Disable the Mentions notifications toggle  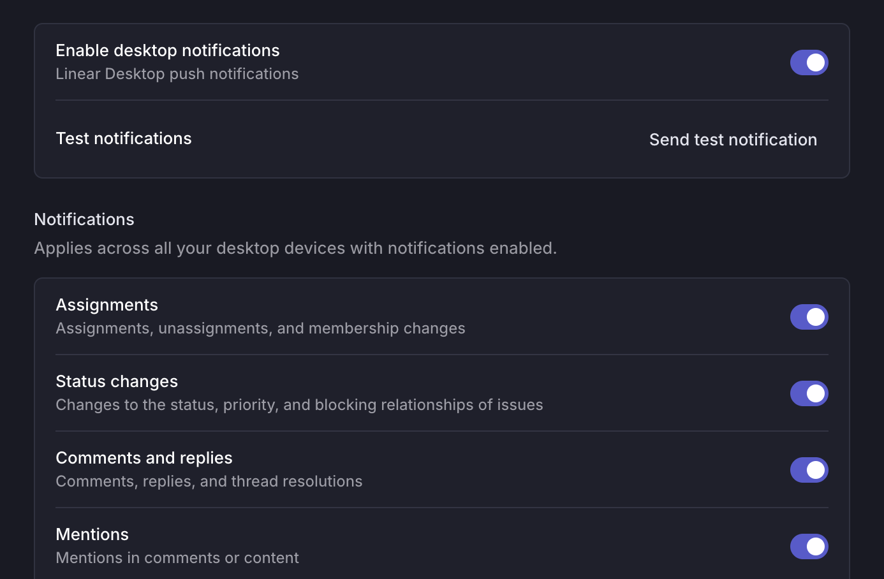point(809,546)
